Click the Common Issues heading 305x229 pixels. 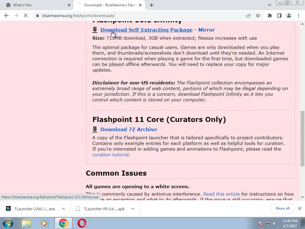tap(116, 173)
